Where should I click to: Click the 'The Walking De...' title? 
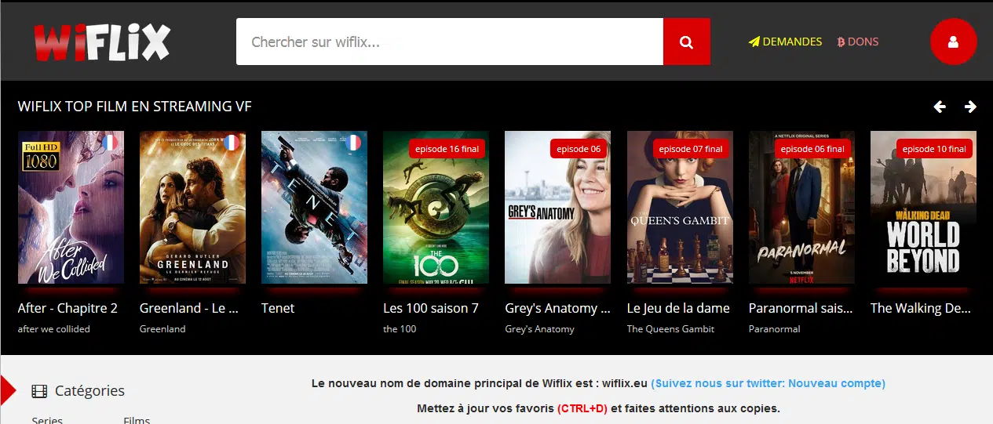922,308
